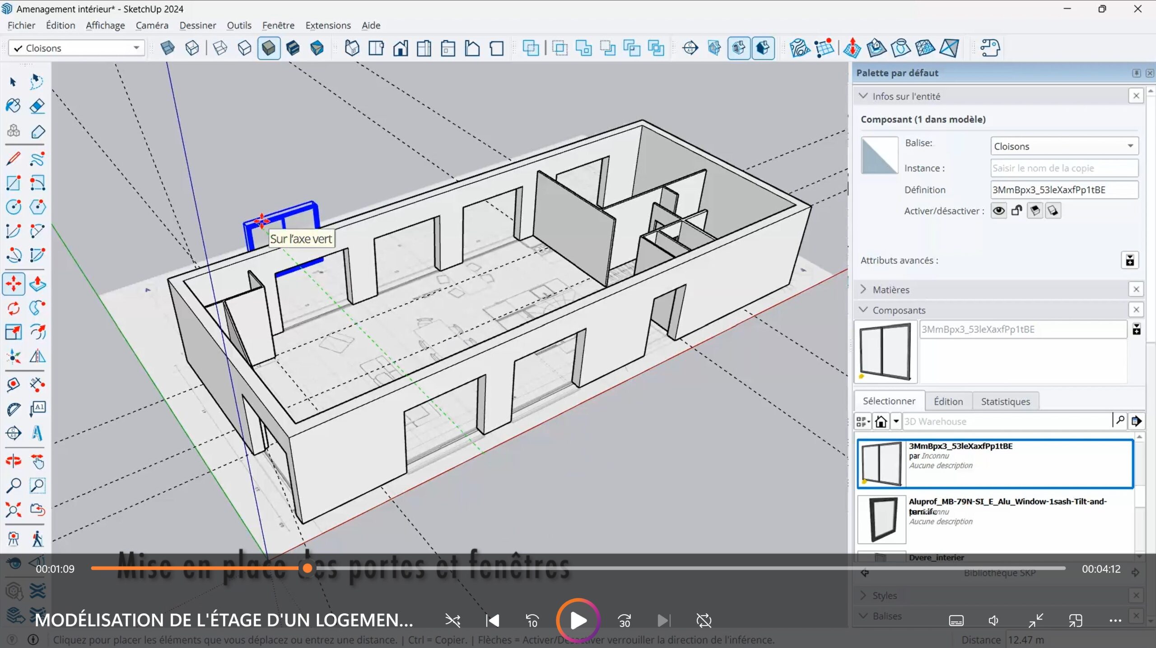Open the Sandbox From Scratch grid tool
This screenshot has width=1156, height=648.
(824, 48)
